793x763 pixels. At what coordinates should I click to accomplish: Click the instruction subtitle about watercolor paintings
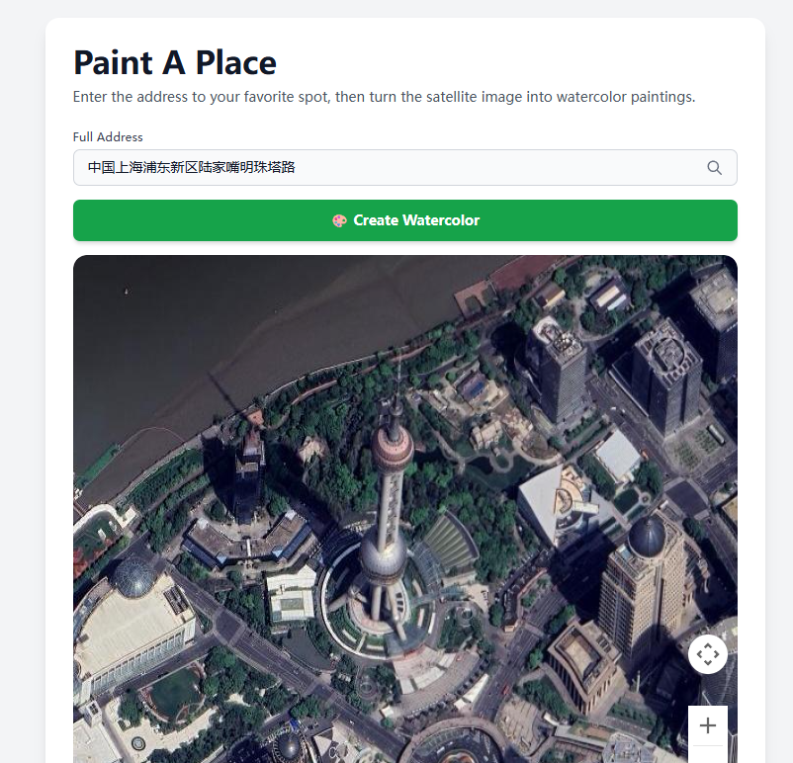(x=384, y=97)
